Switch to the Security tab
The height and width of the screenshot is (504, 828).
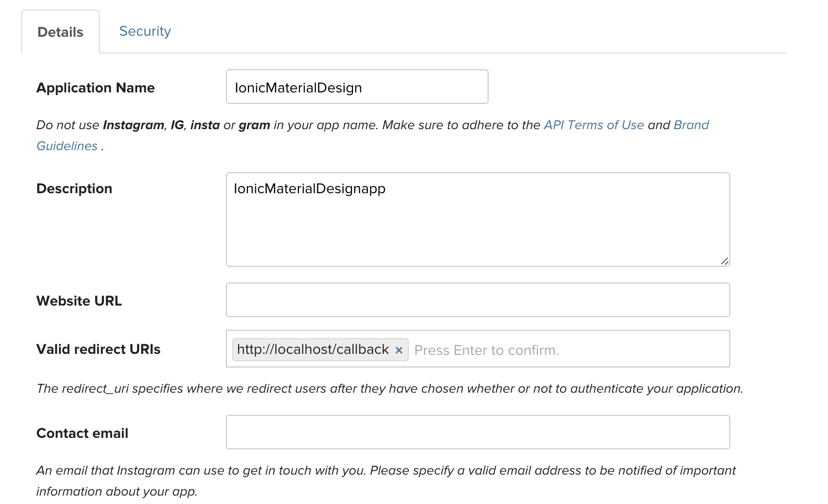click(145, 31)
